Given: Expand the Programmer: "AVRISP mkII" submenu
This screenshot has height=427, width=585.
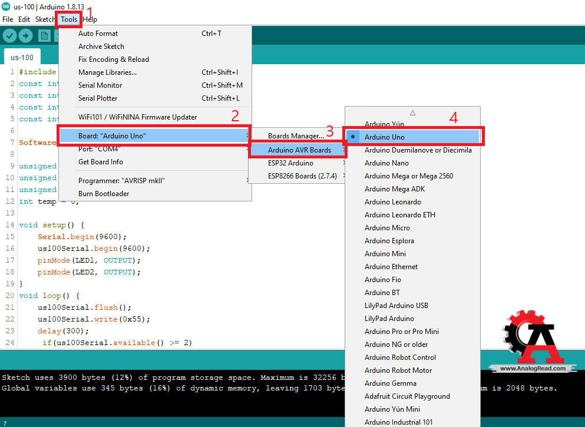Looking at the screenshot, I should click(155, 180).
